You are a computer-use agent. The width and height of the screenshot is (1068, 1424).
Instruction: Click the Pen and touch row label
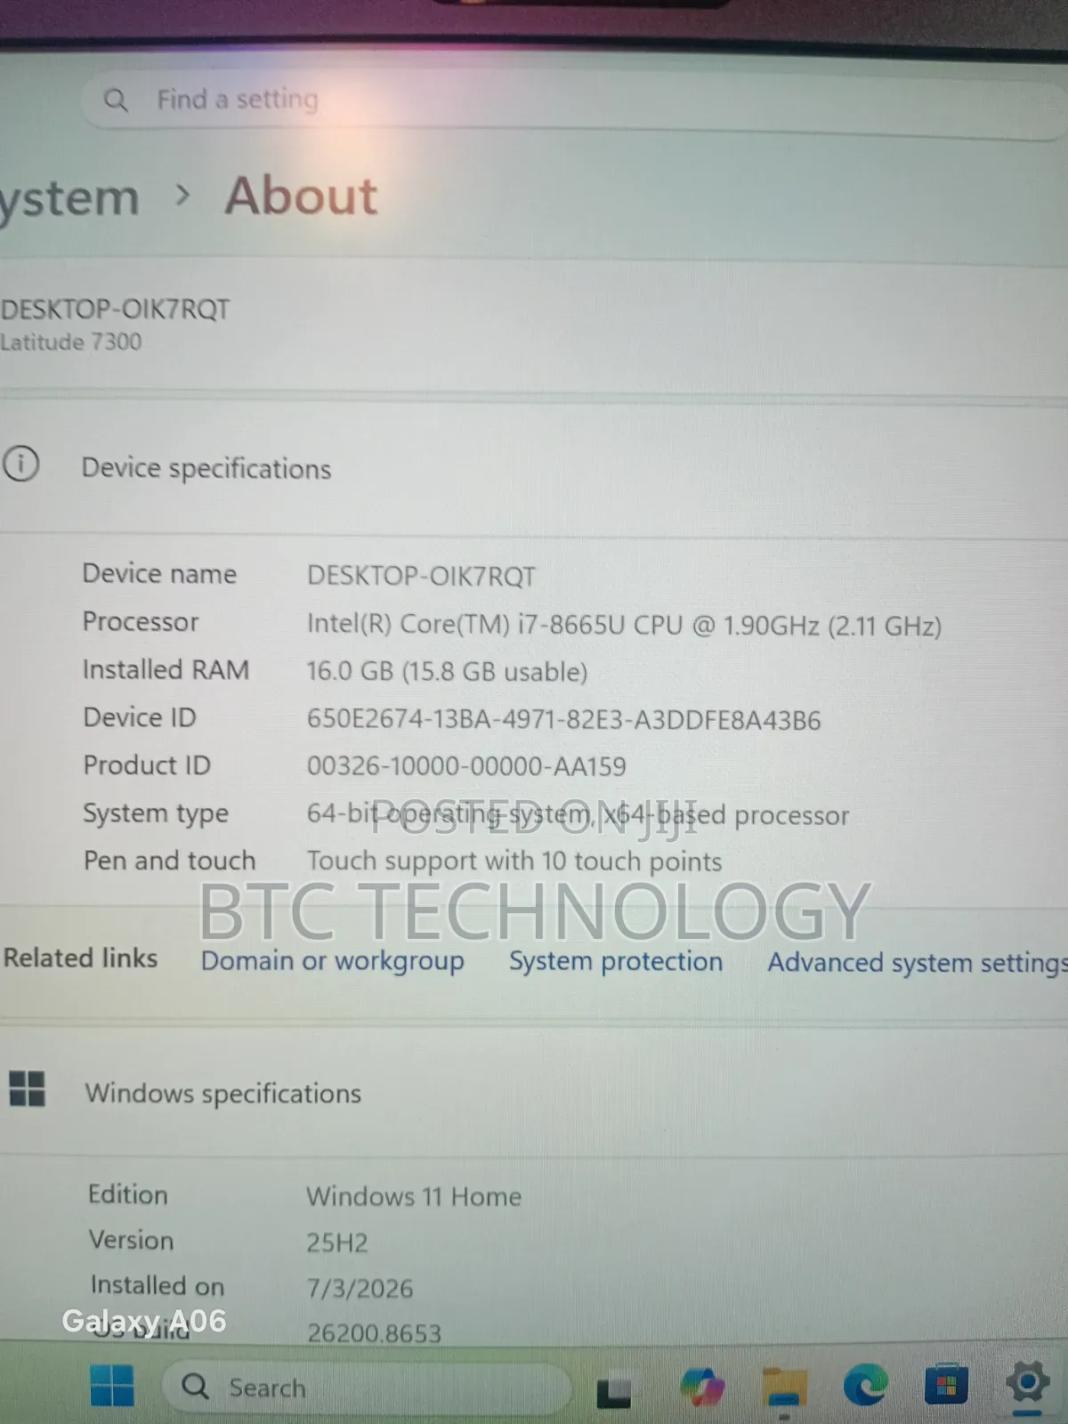pos(169,861)
